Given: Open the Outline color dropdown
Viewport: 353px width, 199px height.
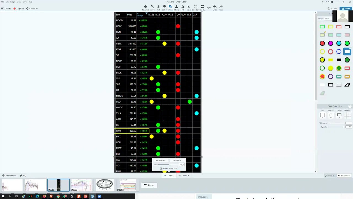Looking at the screenshot, I should [331, 115].
